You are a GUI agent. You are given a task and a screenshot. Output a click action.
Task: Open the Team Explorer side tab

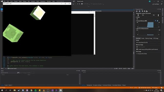[x=162, y=20]
